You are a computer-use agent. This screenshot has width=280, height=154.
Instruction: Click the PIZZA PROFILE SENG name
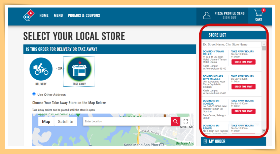tap(230, 13)
